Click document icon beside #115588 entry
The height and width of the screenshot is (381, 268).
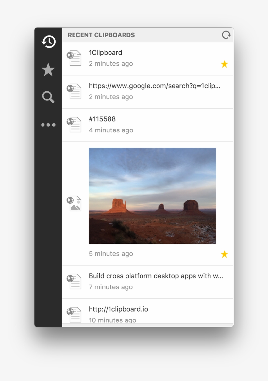pos(74,125)
